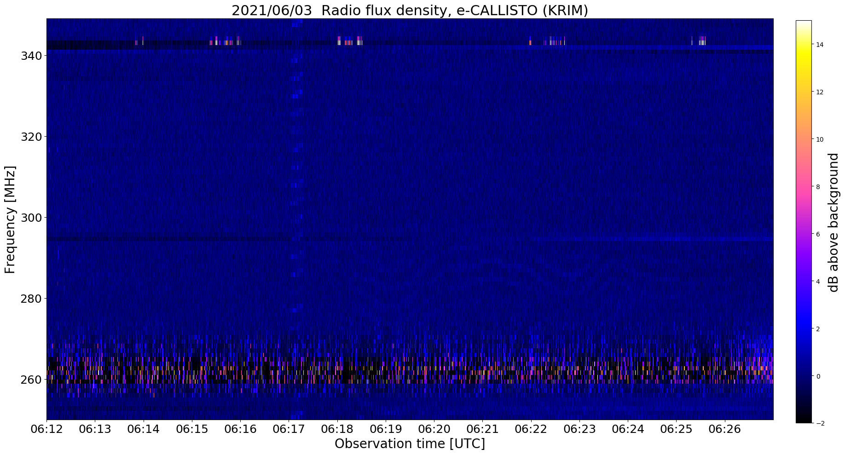Click the 'Frequency [MHz]' axis label
The image size is (845, 455).
point(10,219)
